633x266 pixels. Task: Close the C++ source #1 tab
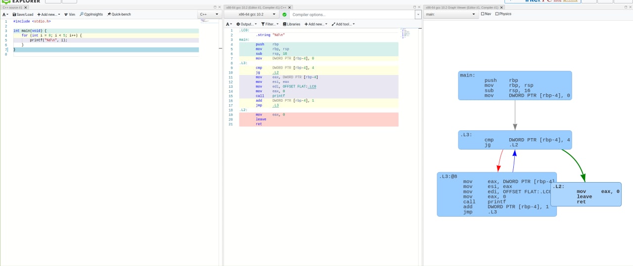click(x=27, y=7)
